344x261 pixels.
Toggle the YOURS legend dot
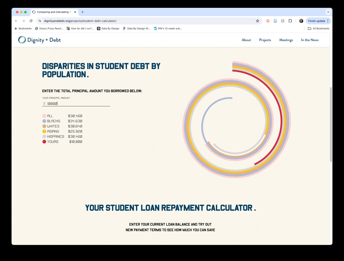pos(44,141)
